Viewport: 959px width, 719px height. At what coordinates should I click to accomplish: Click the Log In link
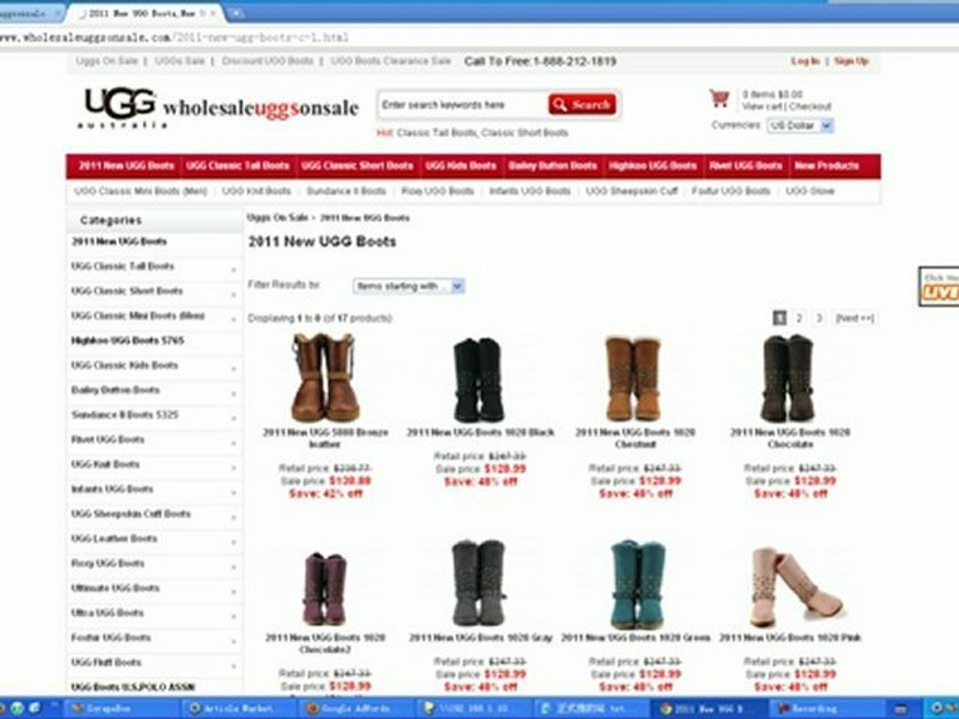(805, 61)
